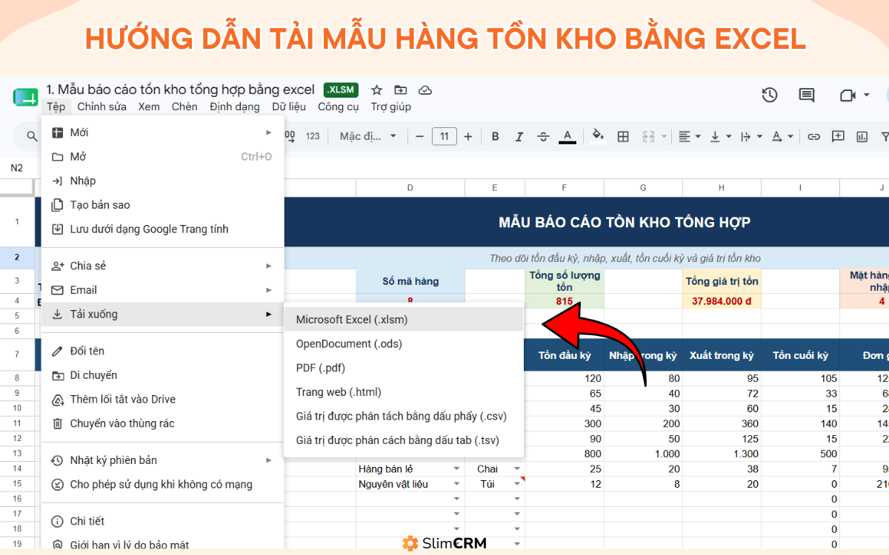This screenshot has width=889, height=555.
Task: Toggle bold formatting
Action: (x=496, y=136)
